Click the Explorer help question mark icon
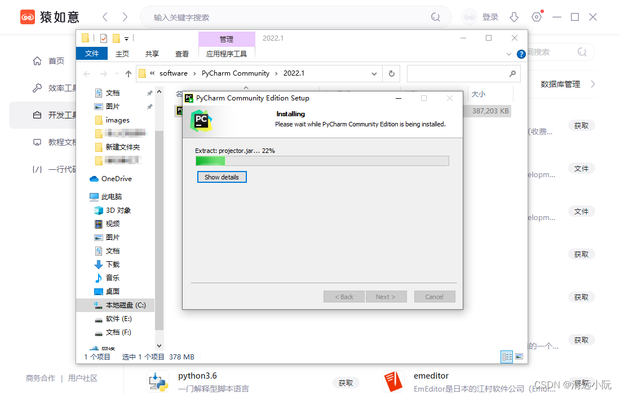This screenshot has height=395, width=620. pos(521,54)
